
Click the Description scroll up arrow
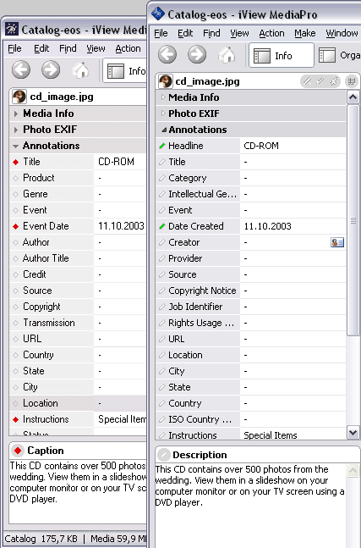click(353, 470)
